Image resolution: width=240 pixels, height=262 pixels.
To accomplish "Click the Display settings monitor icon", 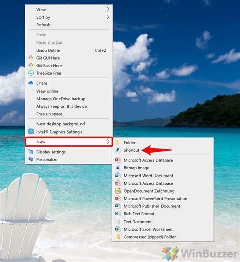I will click(31, 152).
